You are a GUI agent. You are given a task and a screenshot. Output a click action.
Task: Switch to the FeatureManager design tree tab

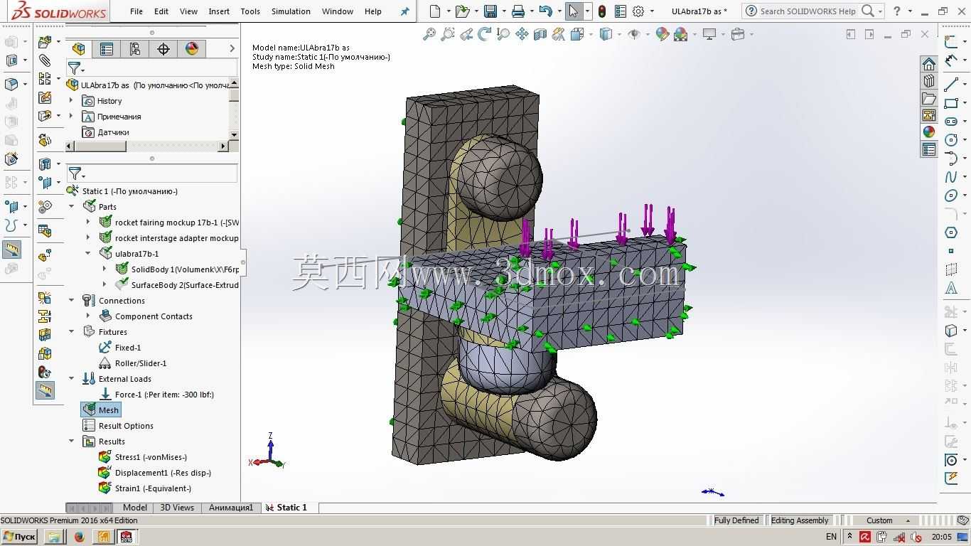coord(79,48)
